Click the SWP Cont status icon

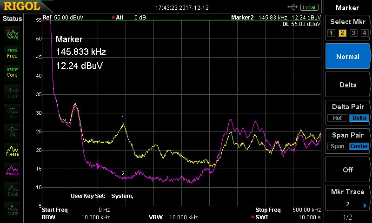tap(12, 72)
